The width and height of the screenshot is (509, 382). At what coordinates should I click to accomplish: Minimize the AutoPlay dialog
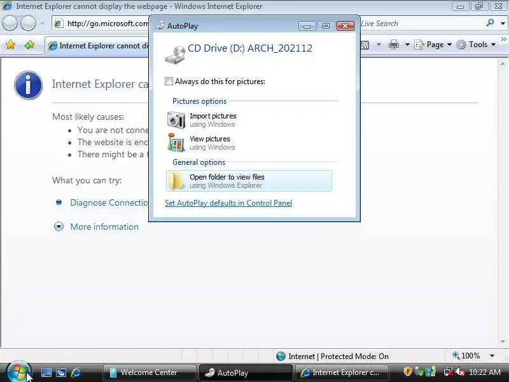pos(307,26)
